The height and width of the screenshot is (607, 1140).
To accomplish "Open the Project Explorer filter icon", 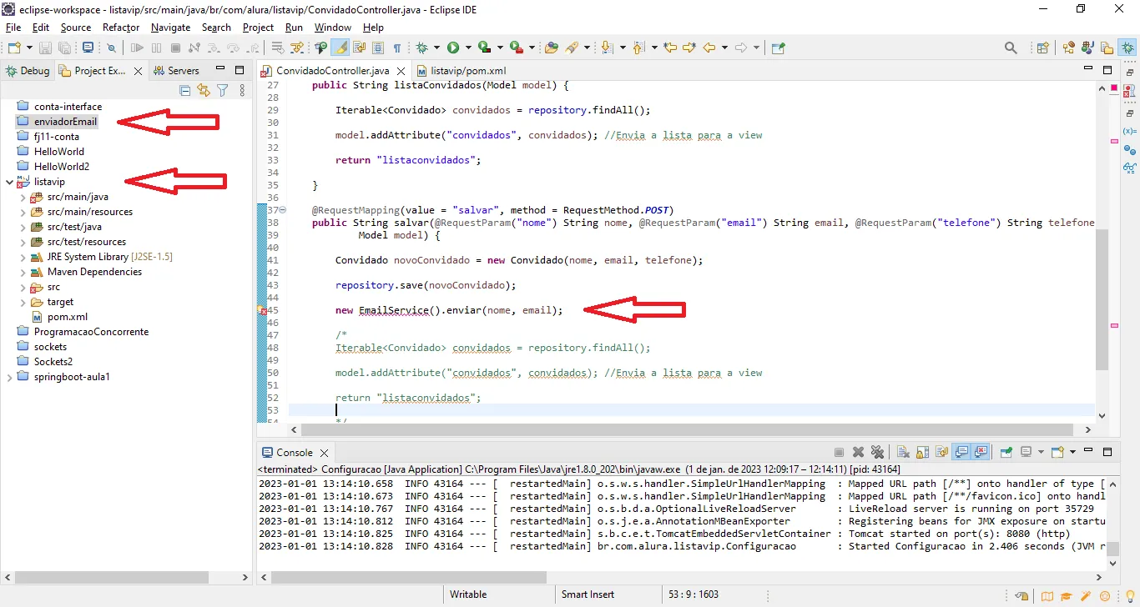I will click(223, 90).
